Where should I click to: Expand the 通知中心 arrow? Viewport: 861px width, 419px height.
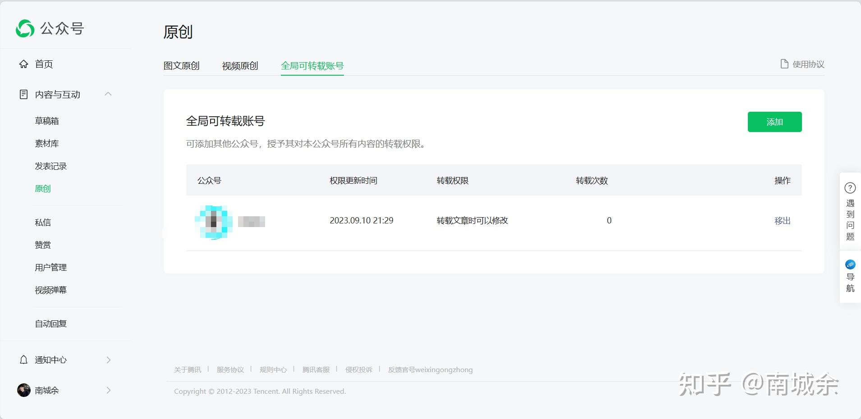(108, 360)
